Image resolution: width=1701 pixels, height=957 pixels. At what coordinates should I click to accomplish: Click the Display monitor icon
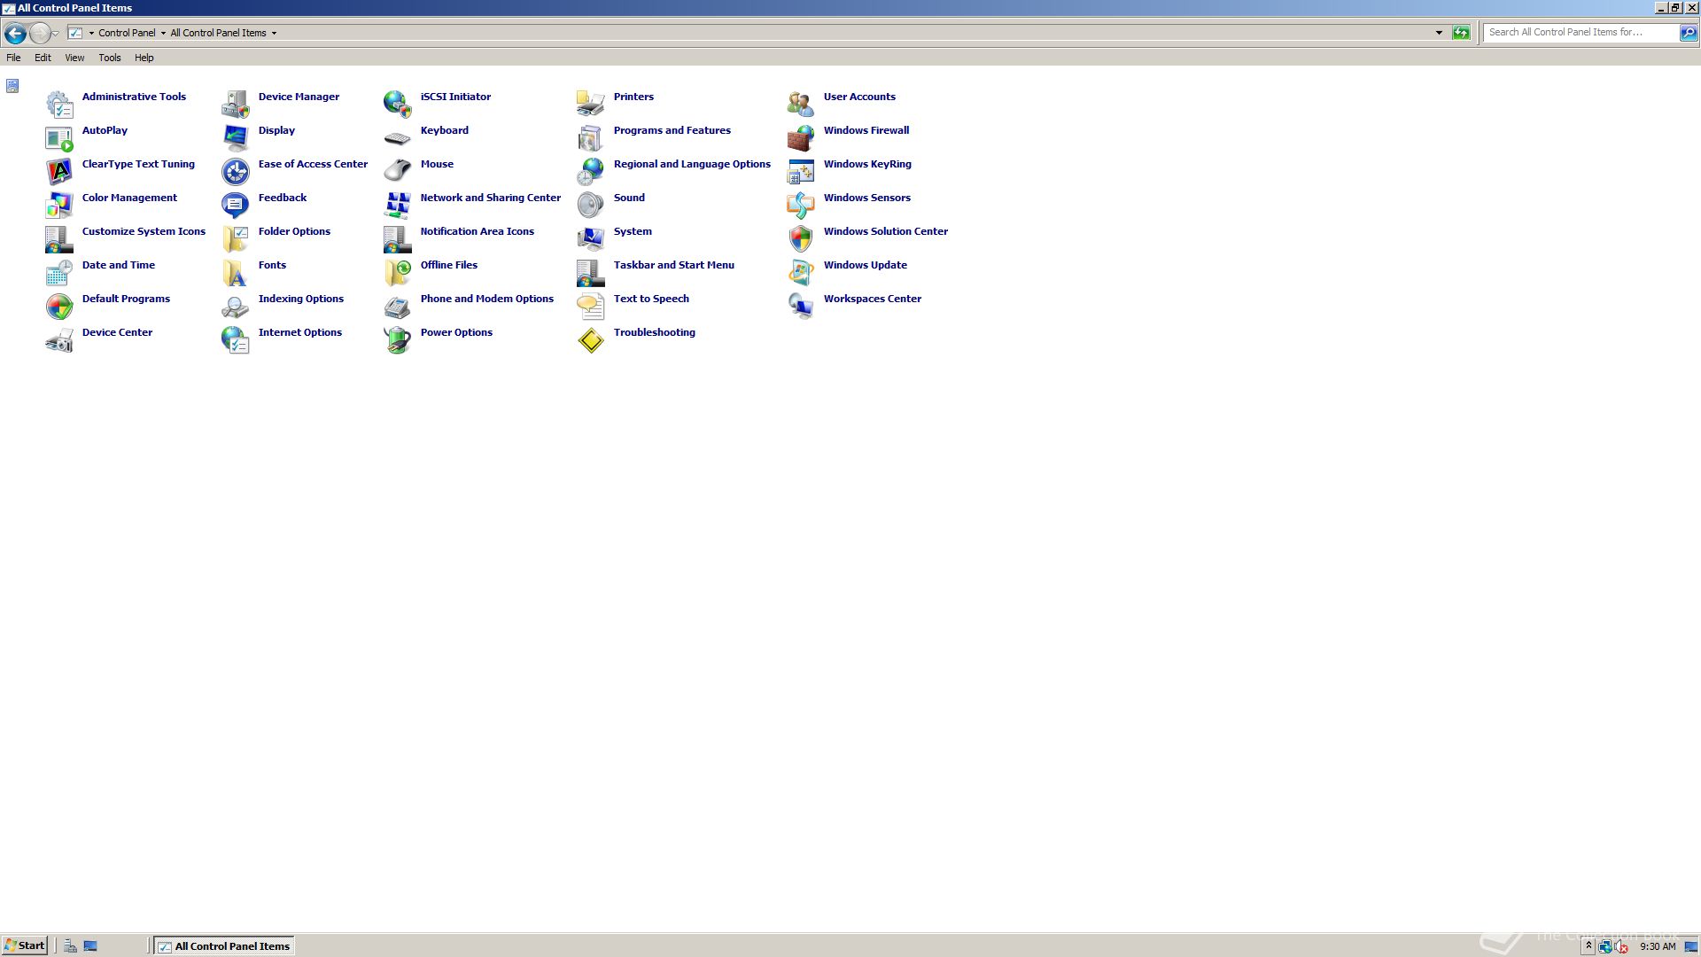(x=236, y=137)
